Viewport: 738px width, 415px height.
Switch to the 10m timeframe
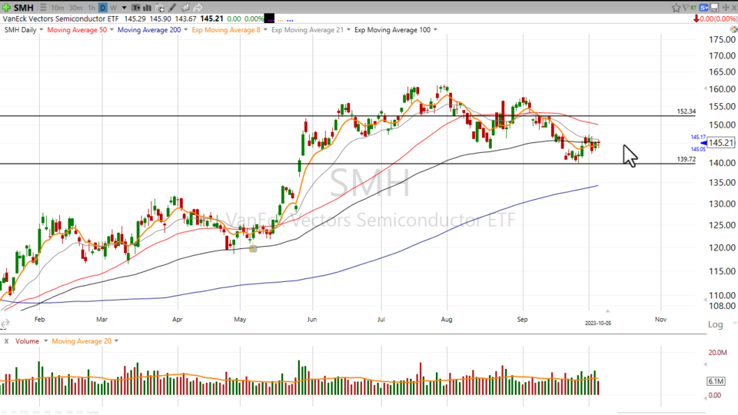[x=58, y=8]
